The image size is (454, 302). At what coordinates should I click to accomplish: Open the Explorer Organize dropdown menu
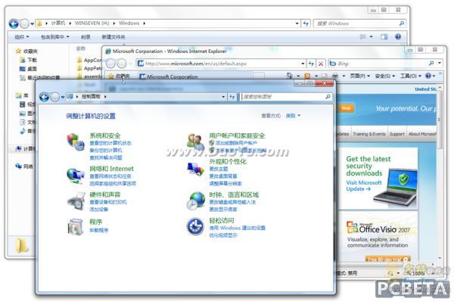pyautogui.click(x=22, y=37)
